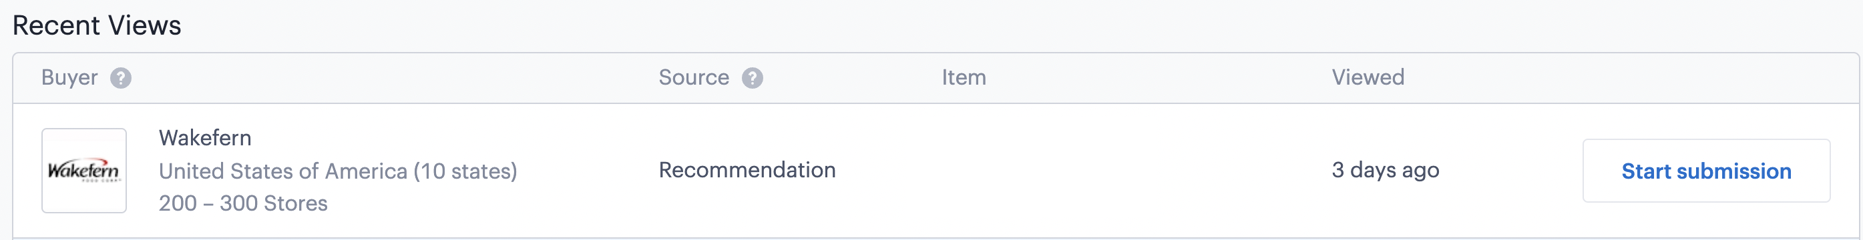Click the 3 days ago viewed time
1863x240 pixels.
coord(1385,171)
